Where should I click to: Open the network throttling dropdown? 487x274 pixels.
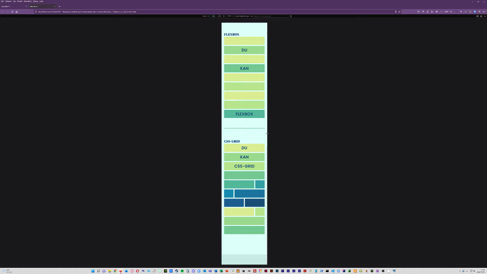[242, 16]
